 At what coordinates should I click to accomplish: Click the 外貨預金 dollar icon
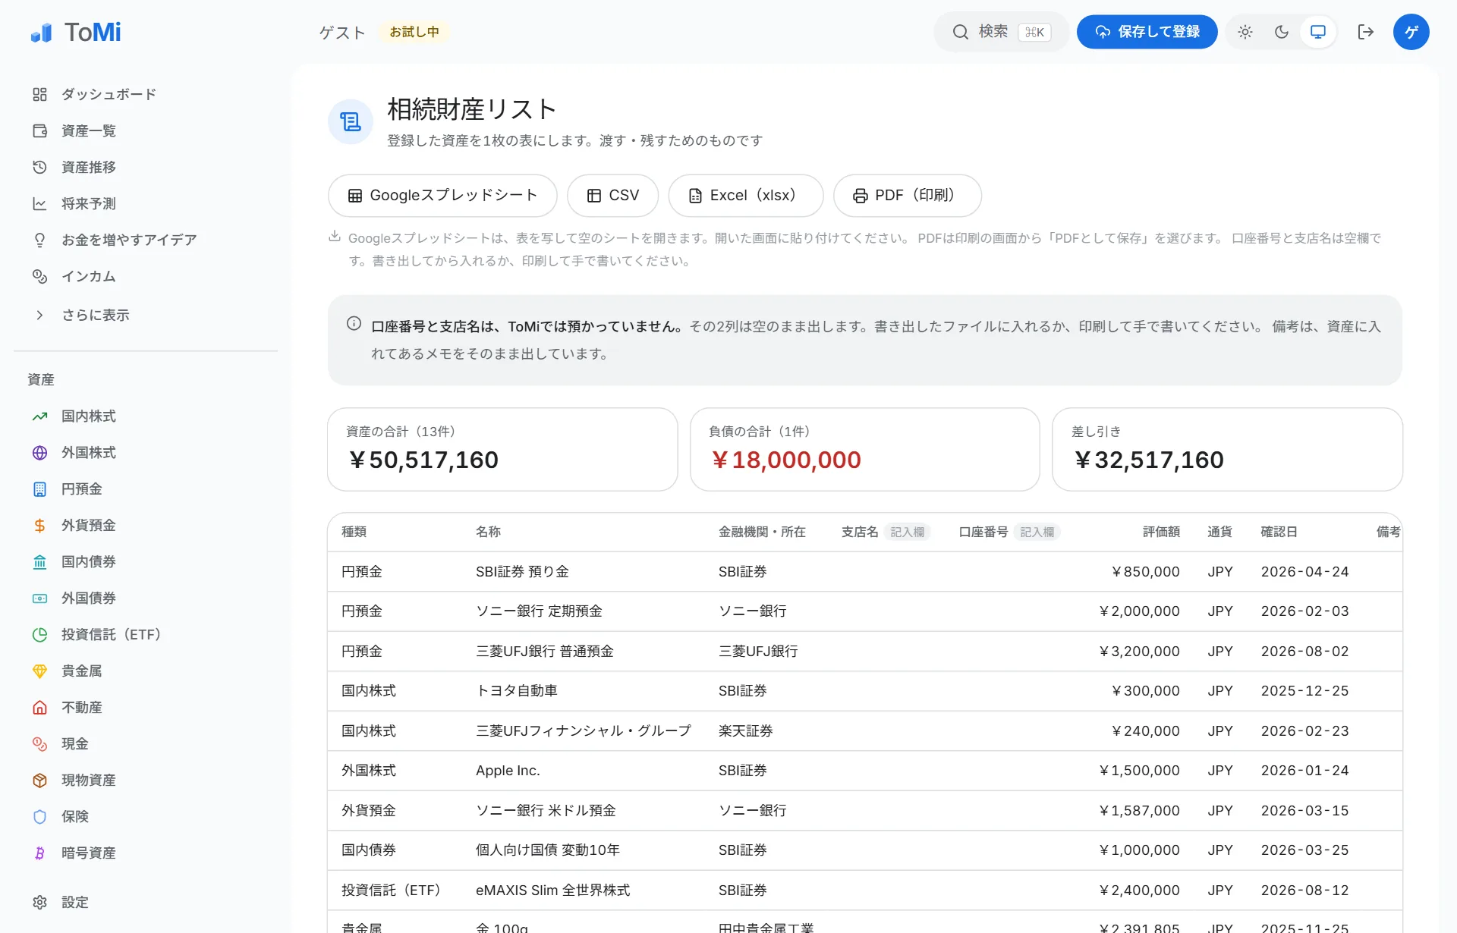(x=40, y=525)
